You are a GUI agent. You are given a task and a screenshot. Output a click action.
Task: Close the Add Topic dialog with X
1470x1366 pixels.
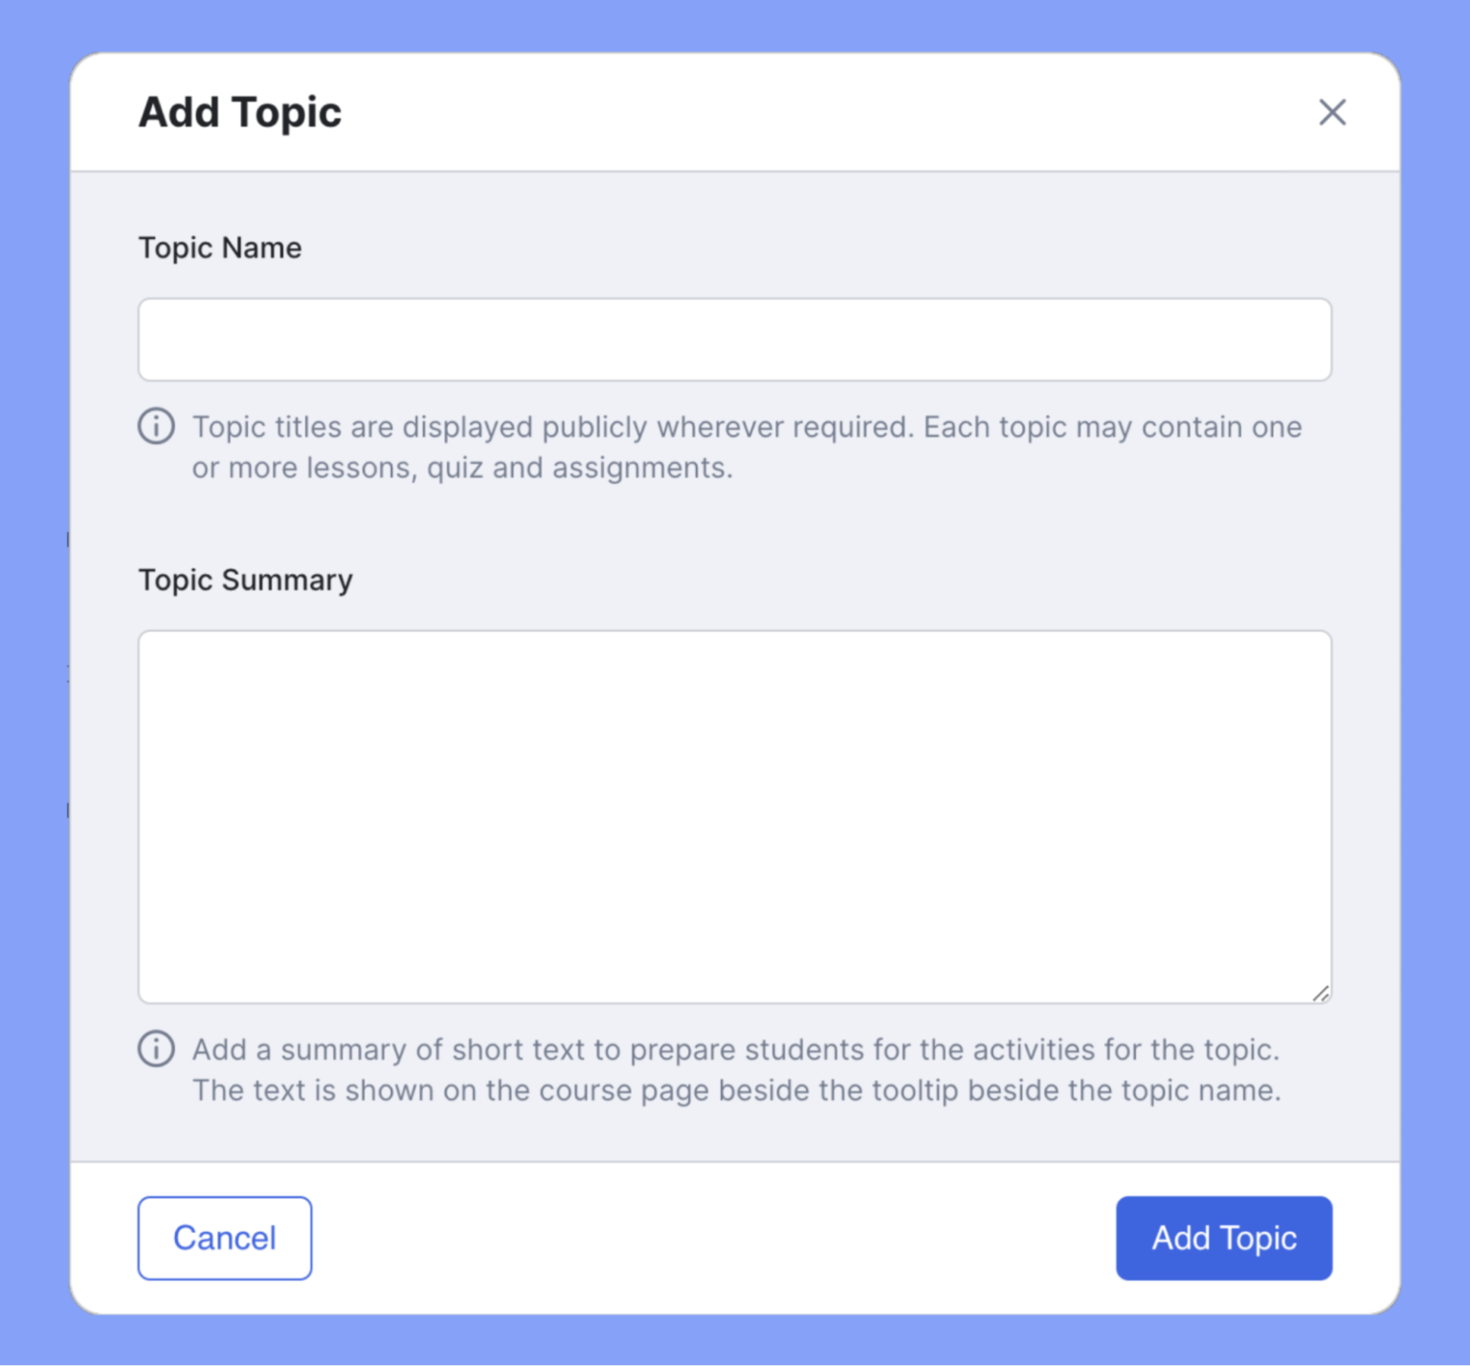pyautogui.click(x=1331, y=113)
